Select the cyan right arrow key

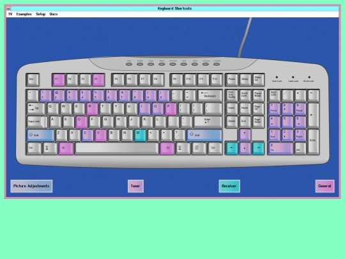(258, 148)
